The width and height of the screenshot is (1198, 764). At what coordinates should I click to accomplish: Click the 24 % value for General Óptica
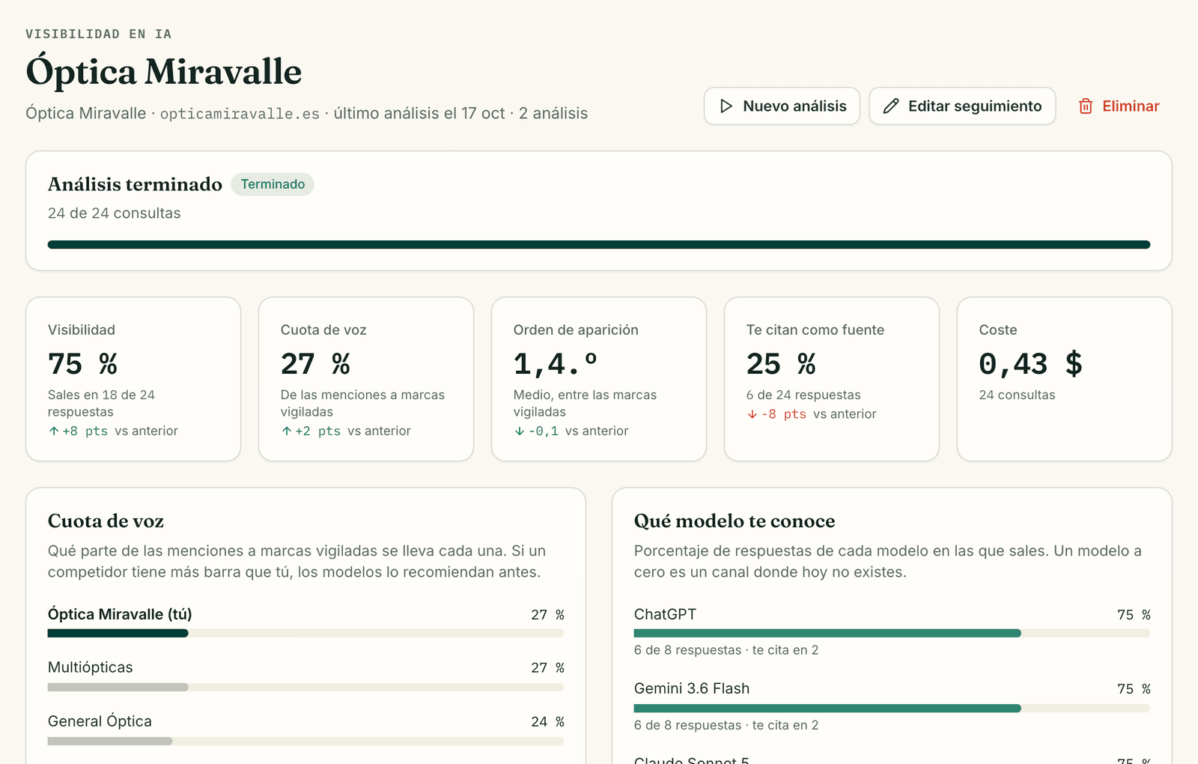(548, 722)
